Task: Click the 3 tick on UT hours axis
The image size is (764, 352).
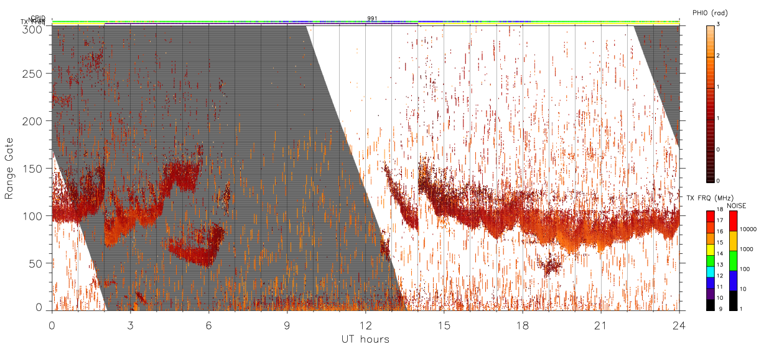Action: 130,325
